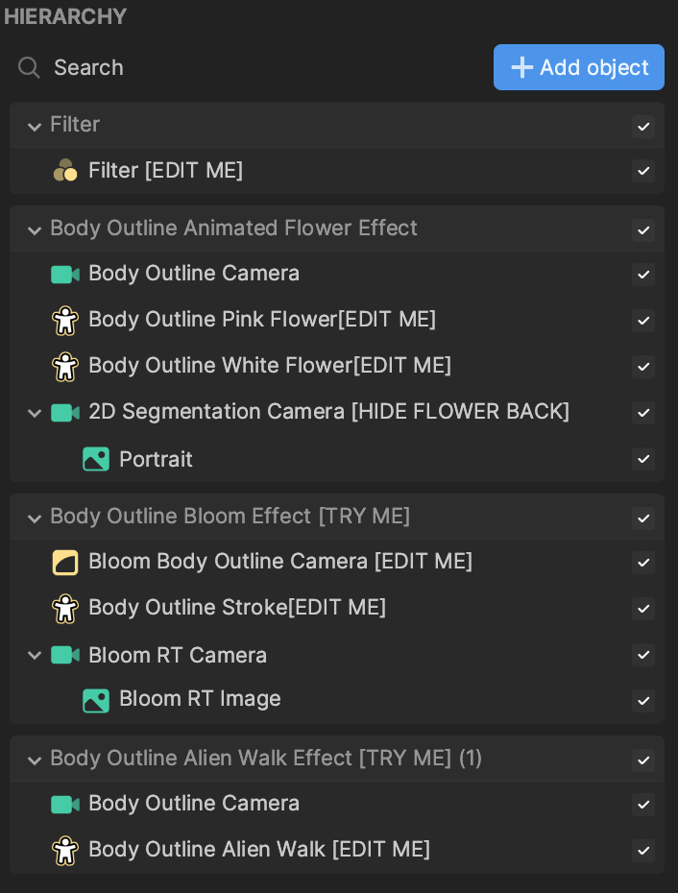Click the Bloom RT Image icon
678x893 pixels.
click(96, 700)
